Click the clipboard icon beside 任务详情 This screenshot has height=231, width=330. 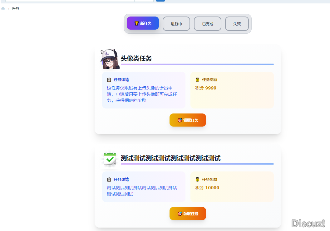click(109, 79)
